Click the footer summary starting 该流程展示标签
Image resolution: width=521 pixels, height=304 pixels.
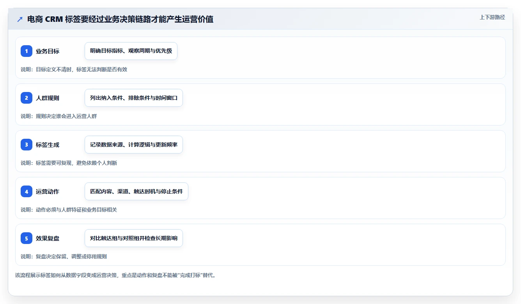point(115,275)
